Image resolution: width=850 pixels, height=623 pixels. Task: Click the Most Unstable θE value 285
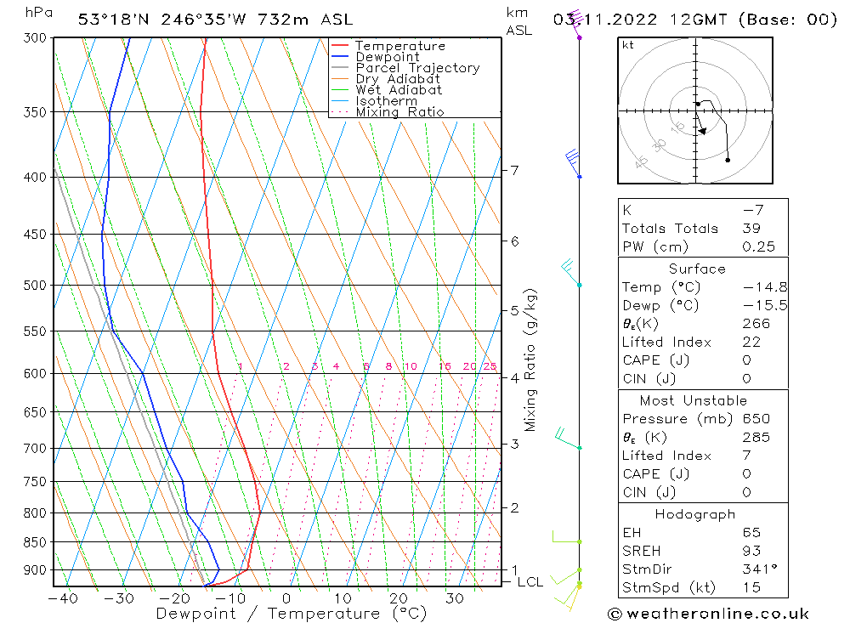click(756, 437)
